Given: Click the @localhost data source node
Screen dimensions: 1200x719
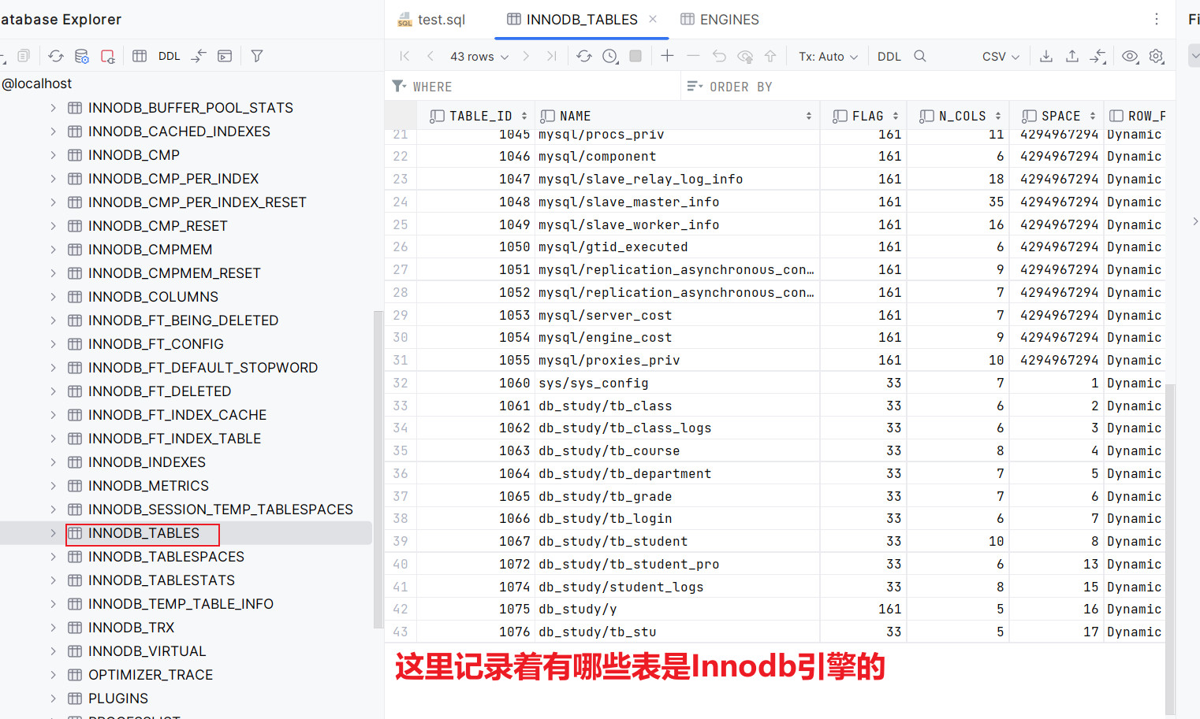Looking at the screenshot, I should [x=37, y=83].
